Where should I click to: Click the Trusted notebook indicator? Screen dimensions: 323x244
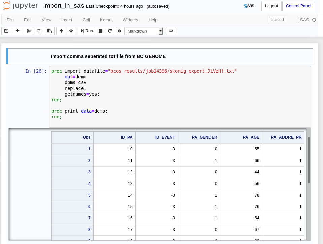tap(277, 20)
